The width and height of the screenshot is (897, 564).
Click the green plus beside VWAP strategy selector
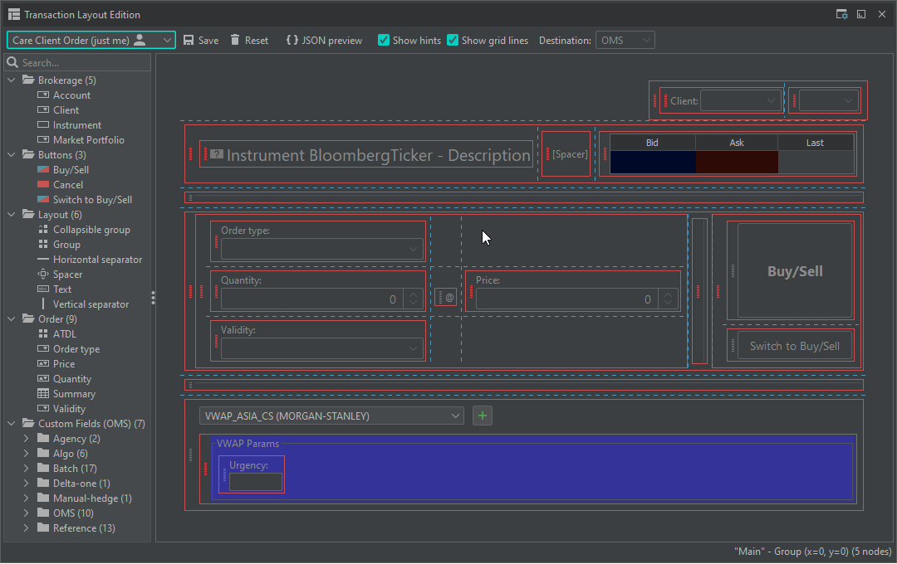[483, 416]
